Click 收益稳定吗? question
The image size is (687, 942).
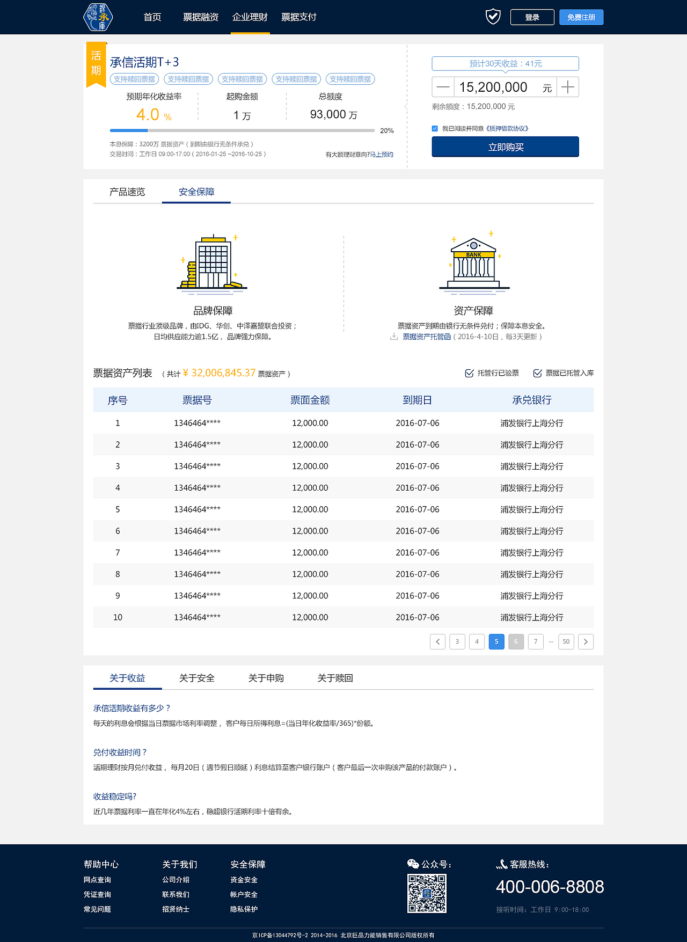click(x=115, y=797)
